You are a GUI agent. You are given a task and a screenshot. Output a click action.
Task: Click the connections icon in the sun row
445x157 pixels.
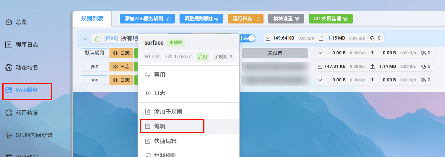(x=424, y=80)
